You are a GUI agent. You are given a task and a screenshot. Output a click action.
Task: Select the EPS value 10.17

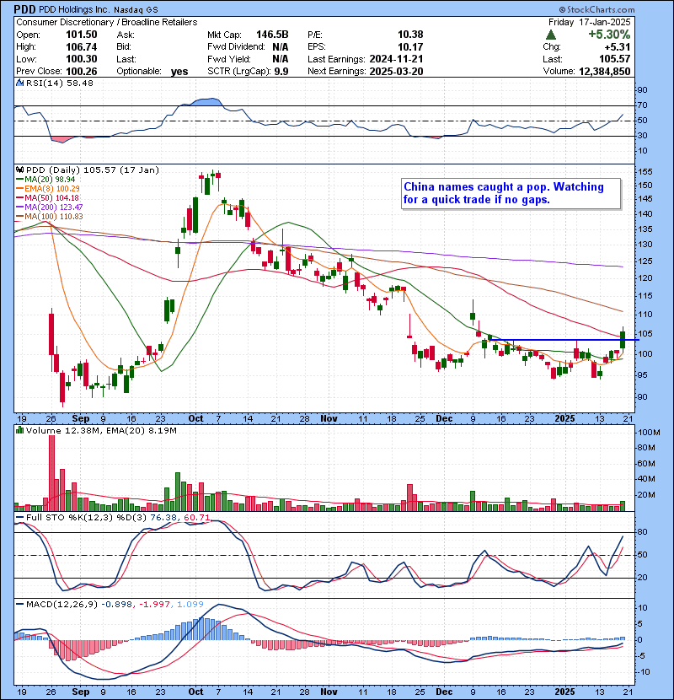pos(410,47)
